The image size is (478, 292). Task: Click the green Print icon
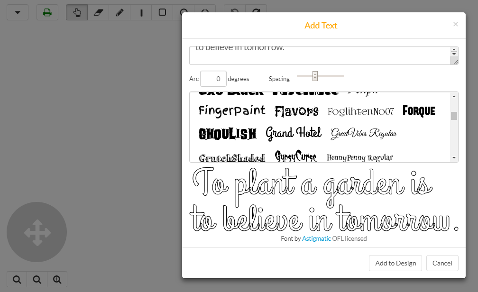coord(47,12)
